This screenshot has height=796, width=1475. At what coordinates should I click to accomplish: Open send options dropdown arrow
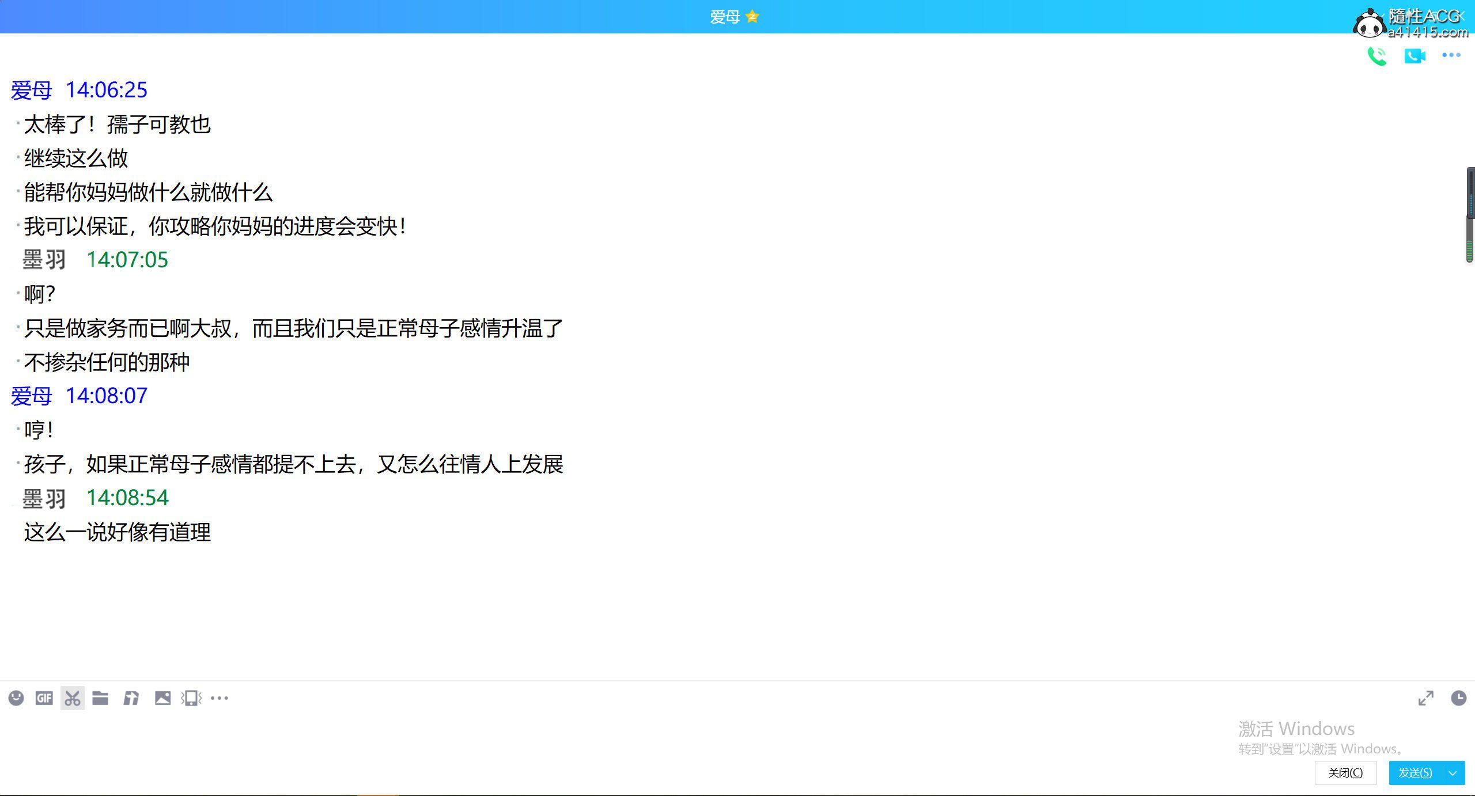1453,772
